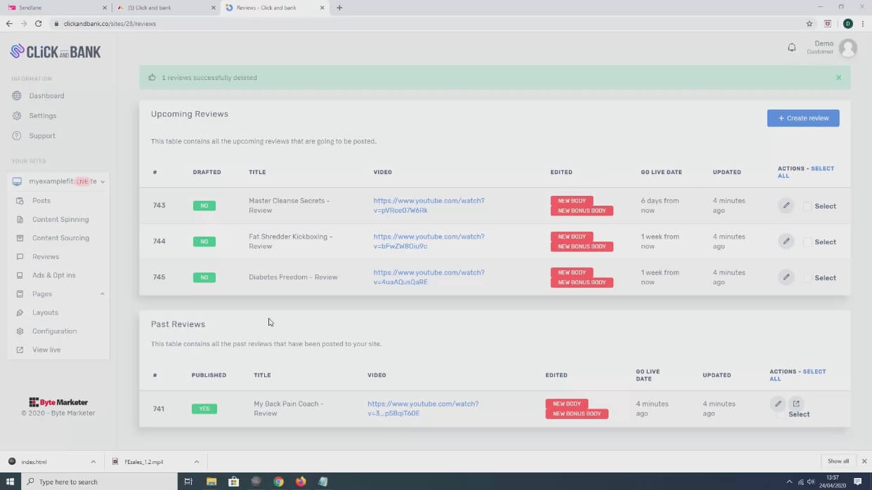The height and width of the screenshot is (490, 872).
Task: Open Layouts menu item
Action: point(45,312)
